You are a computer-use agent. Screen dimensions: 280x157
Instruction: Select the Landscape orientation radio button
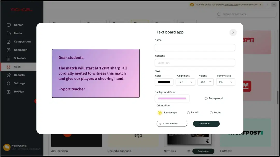click(160, 113)
